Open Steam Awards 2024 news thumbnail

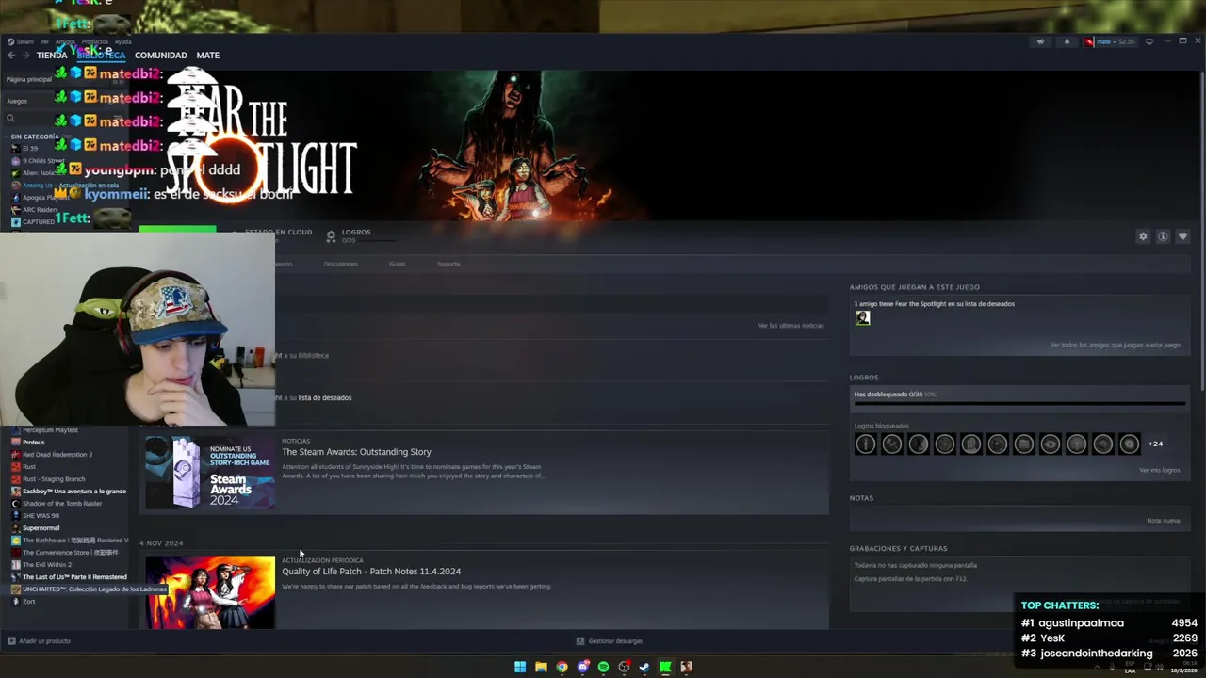(x=209, y=473)
